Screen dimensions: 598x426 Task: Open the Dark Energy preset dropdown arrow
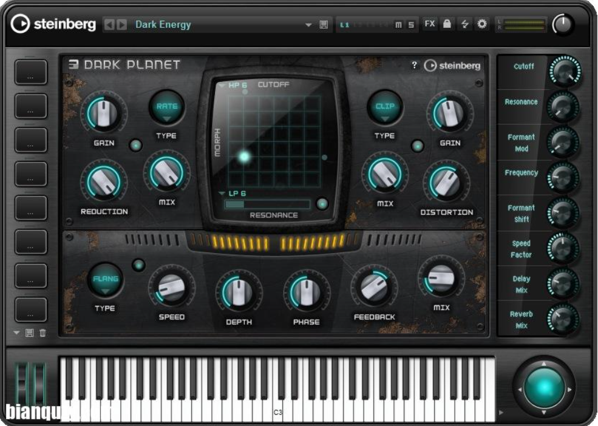coord(308,25)
